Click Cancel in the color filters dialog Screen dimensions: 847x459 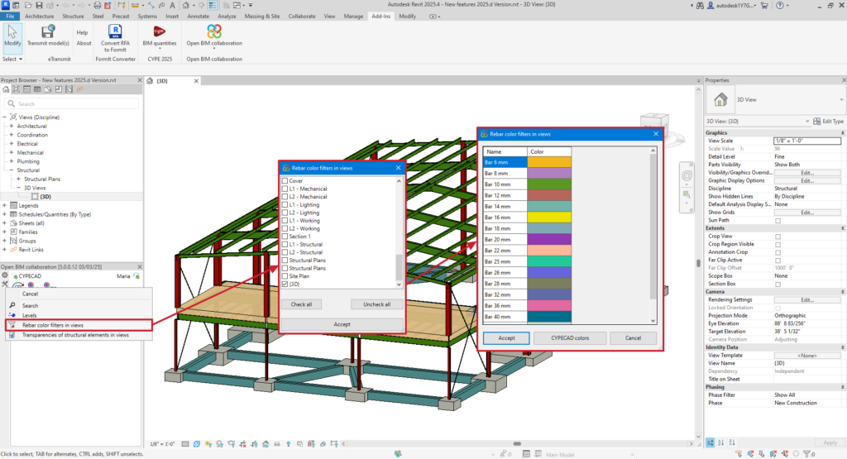pyautogui.click(x=633, y=338)
